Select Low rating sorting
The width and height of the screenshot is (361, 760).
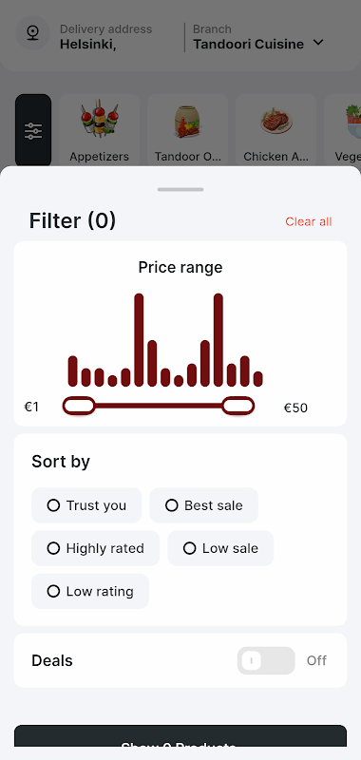point(90,591)
